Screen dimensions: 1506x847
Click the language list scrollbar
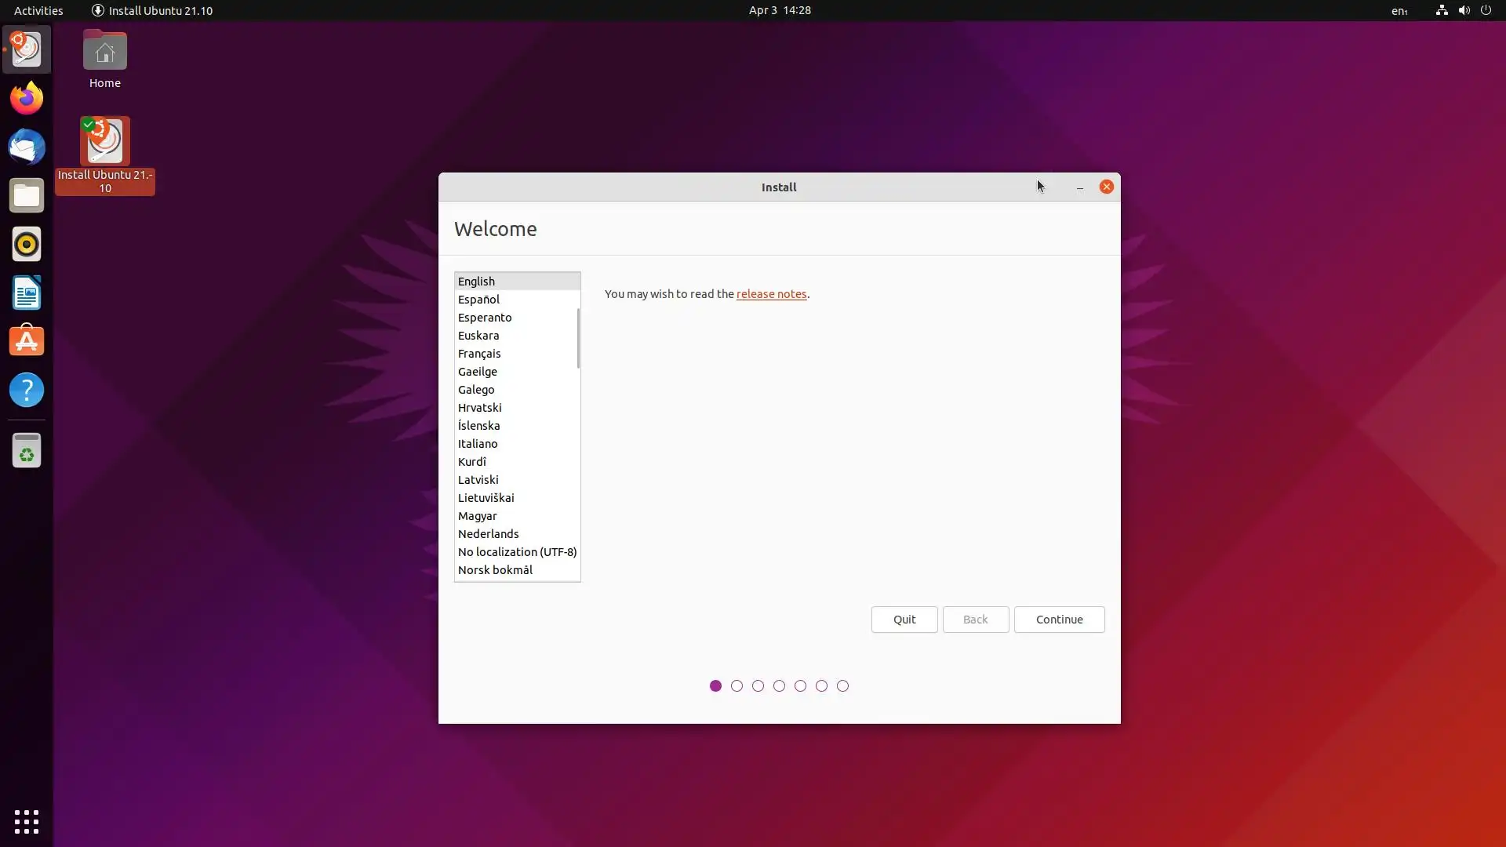578,338
